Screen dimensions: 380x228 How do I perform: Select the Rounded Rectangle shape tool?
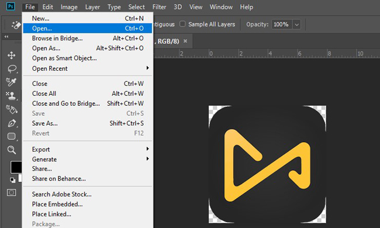tap(12, 136)
